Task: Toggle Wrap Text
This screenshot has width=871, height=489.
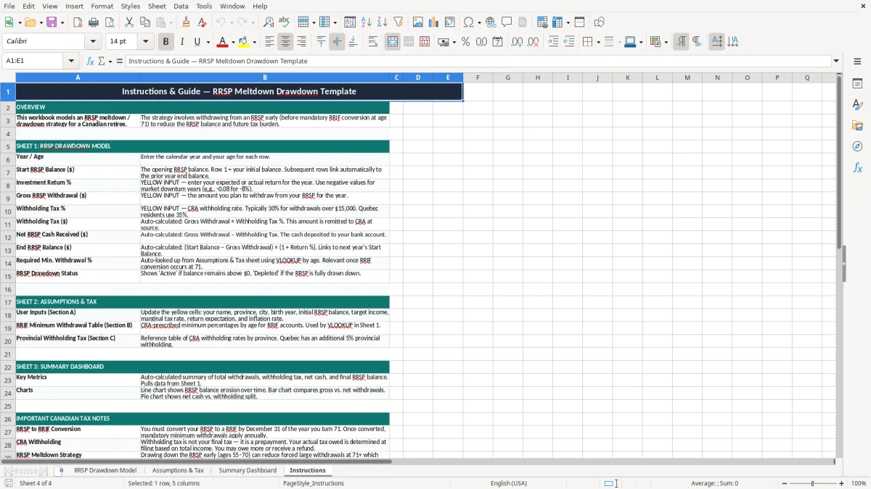Action: tap(373, 42)
